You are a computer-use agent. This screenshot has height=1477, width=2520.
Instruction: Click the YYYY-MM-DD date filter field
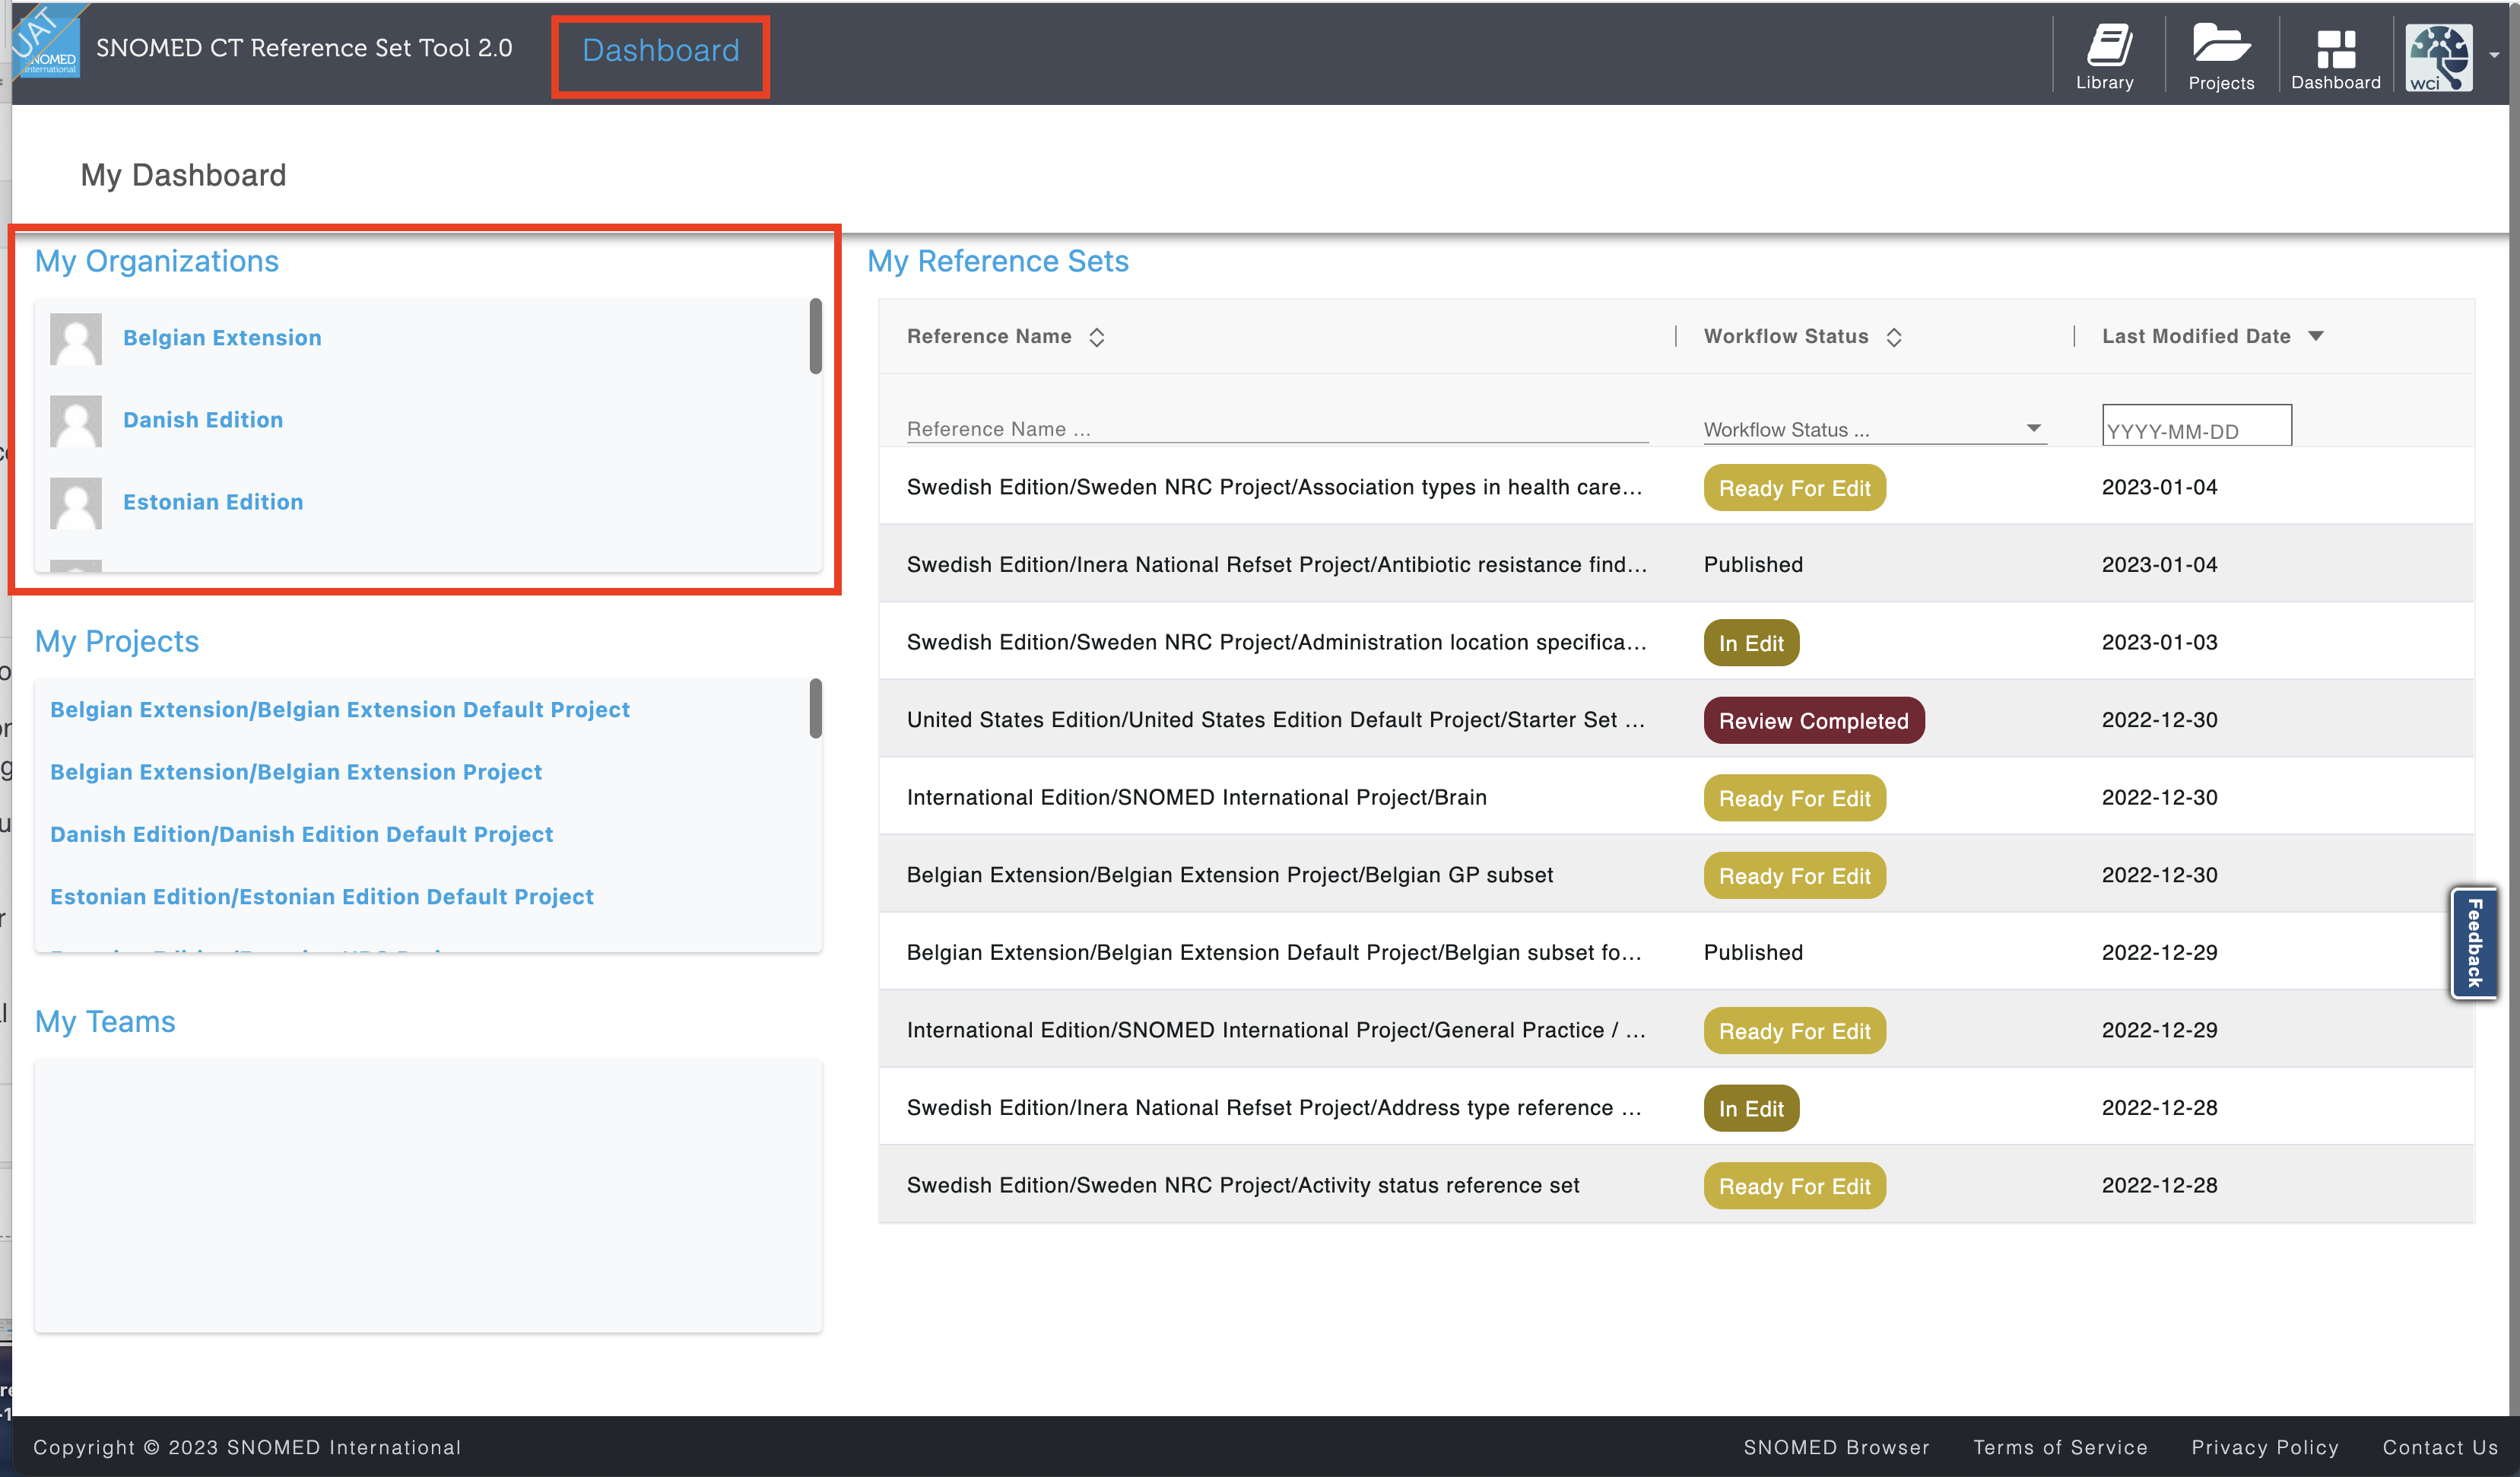tap(2197, 426)
